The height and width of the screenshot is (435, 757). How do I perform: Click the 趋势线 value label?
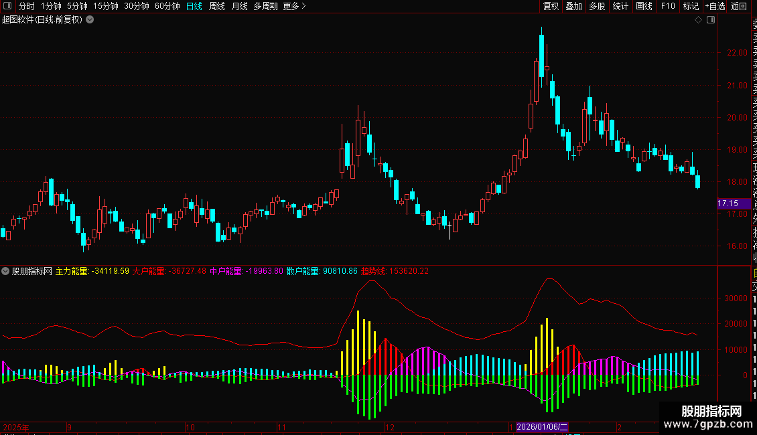[395, 271]
